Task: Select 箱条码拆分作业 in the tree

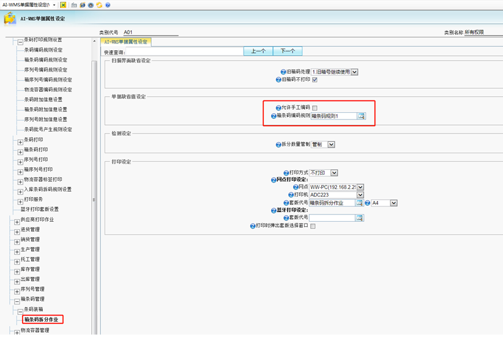Action: pyautogui.click(x=42, y=320)
